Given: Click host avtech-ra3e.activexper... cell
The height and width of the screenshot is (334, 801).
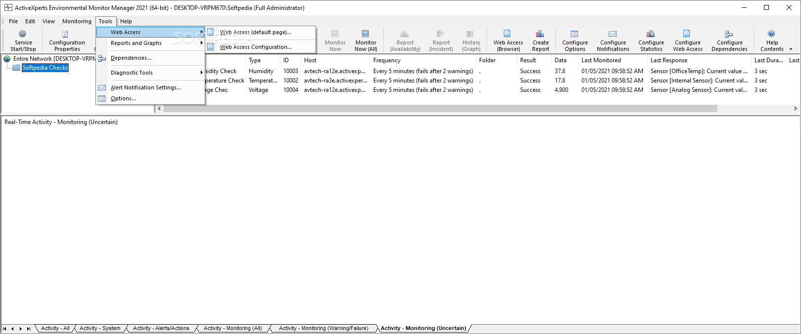Looking at the screenshot, I should coord(335,81).
